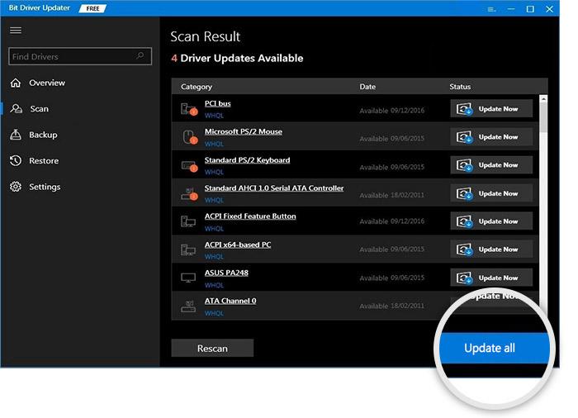Open Settings in the sidebar
This screenshot has height=418, width=578.
click(x=45, y=187)
